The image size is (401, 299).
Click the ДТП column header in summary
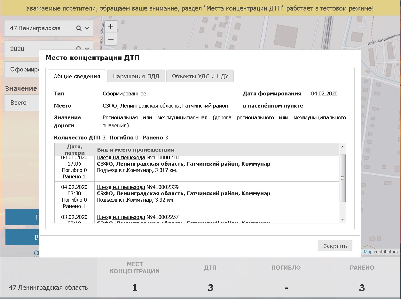pos(210,268)
